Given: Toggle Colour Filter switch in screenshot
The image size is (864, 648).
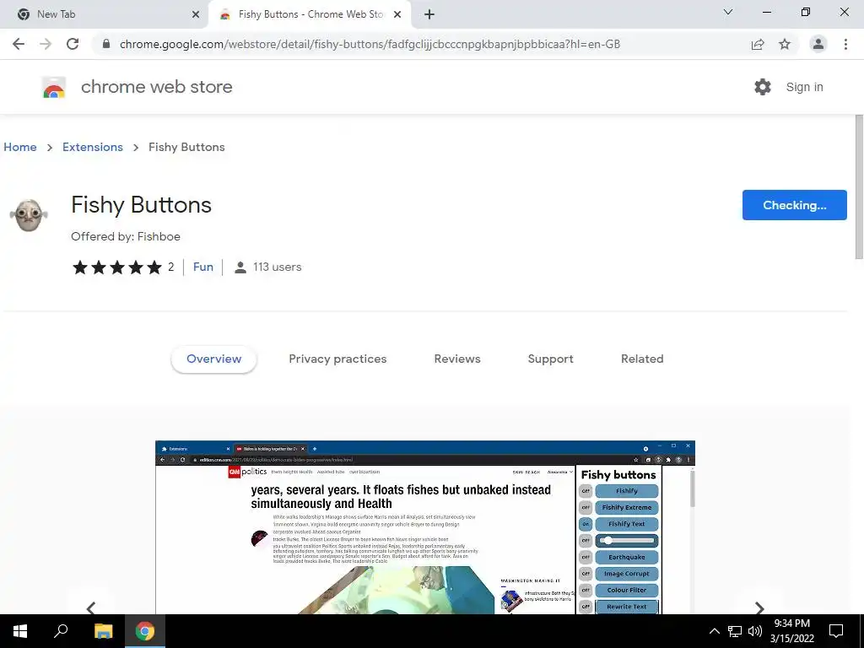Looking at the screenshot, I should pos(586,590).
